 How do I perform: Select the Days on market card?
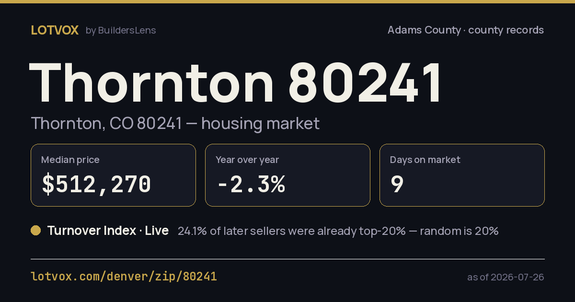point(462,175)
